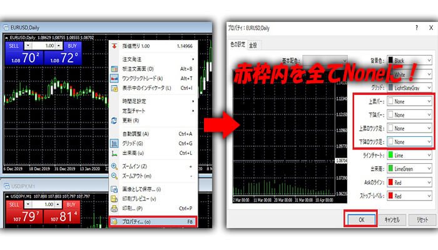Screen dimensions: 438x250
Task: Open the 時間足設定 submenu
Action: tap(153, 101)
